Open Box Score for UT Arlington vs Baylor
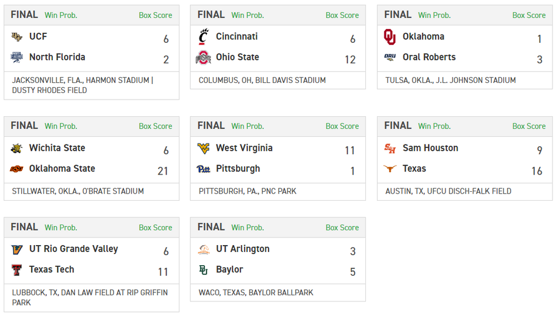Screen dimensions: 557x318 point(342,228)
